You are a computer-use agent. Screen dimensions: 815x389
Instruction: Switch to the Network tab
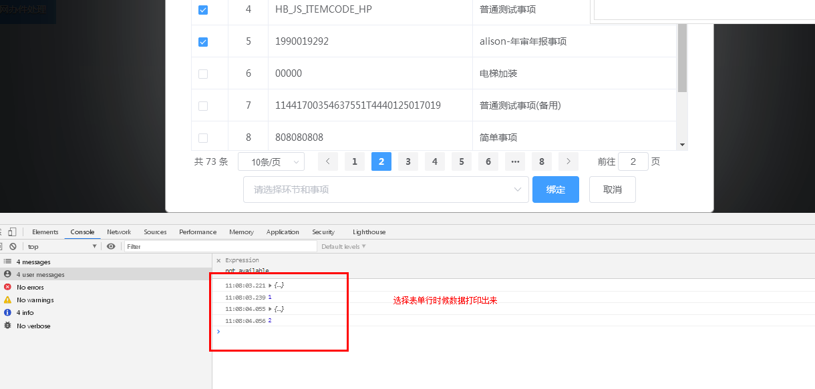click(119, 232)
